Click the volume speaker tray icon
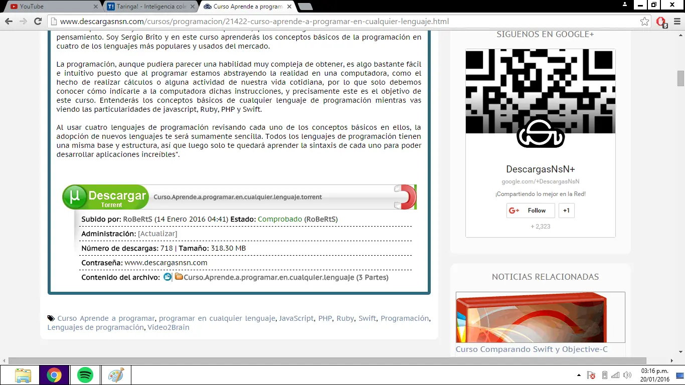 point(627,375)
